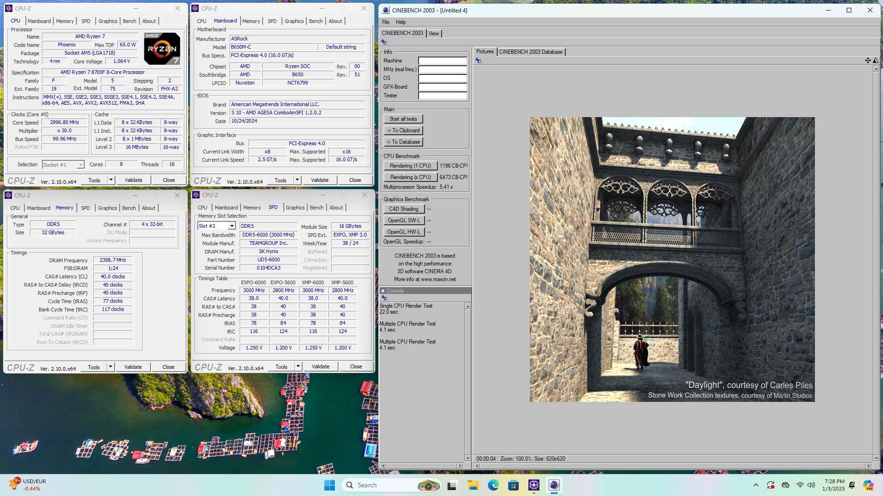883x496 pixels.
Task: Click the -> To Clipboard button
Action: click(403, 130)
